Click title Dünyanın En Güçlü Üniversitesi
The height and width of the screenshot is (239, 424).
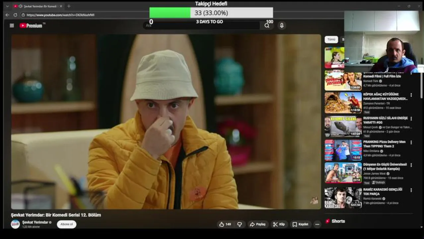[x=385, y=167]
